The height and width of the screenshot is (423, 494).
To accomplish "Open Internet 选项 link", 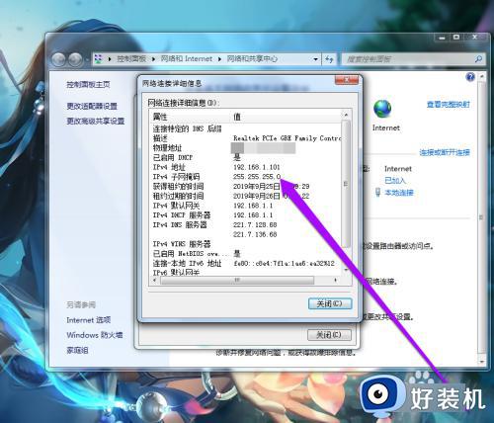I will click(89, 320).
